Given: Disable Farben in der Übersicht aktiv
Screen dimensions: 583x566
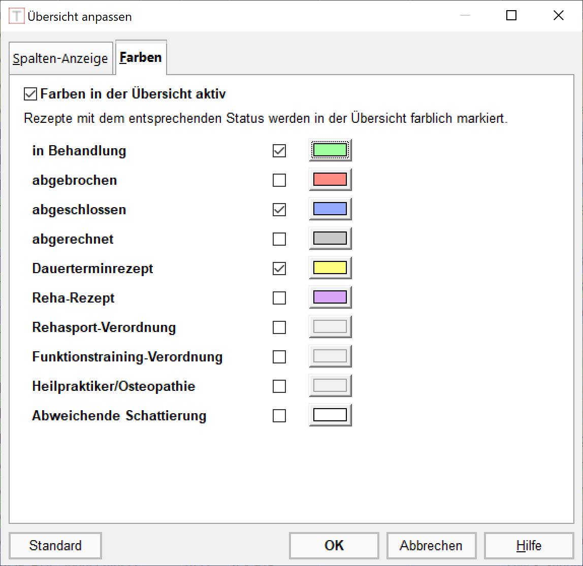Looking at the screenshot, I should click(30, 94).
